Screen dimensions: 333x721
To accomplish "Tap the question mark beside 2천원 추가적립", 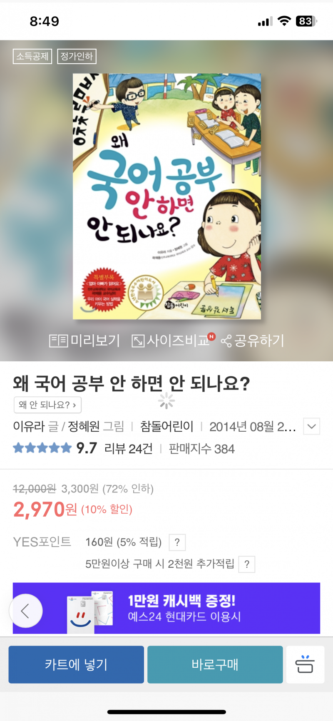I will click(x=247, y=564).
